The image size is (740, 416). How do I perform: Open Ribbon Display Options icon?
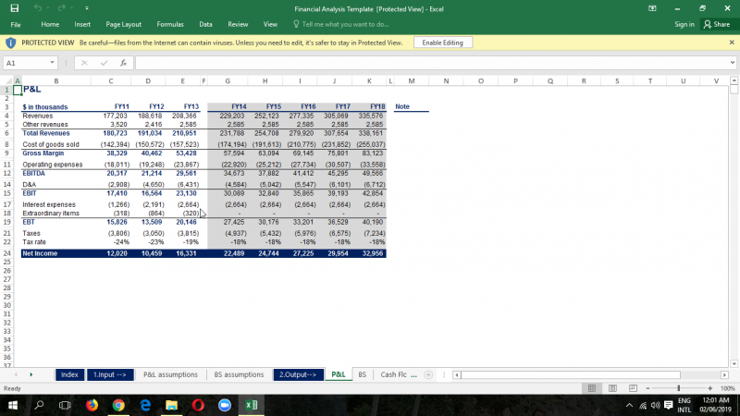click(x=653, y=7)
